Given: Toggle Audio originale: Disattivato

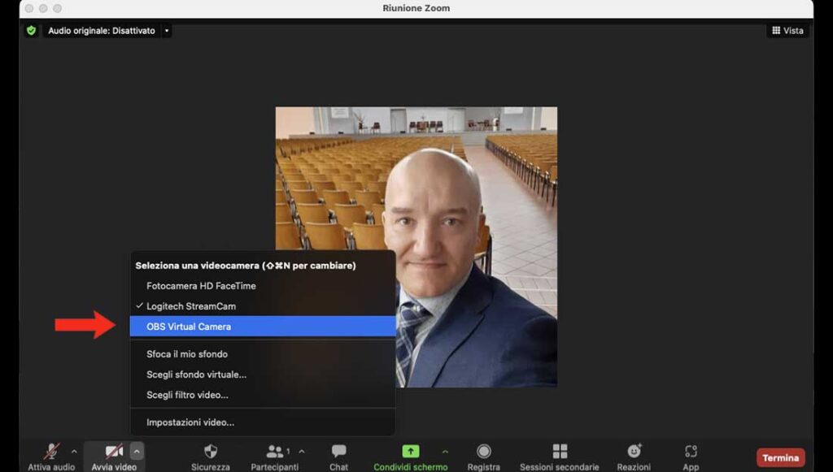Looking at the screenshot, I should [x=102, y=31].
